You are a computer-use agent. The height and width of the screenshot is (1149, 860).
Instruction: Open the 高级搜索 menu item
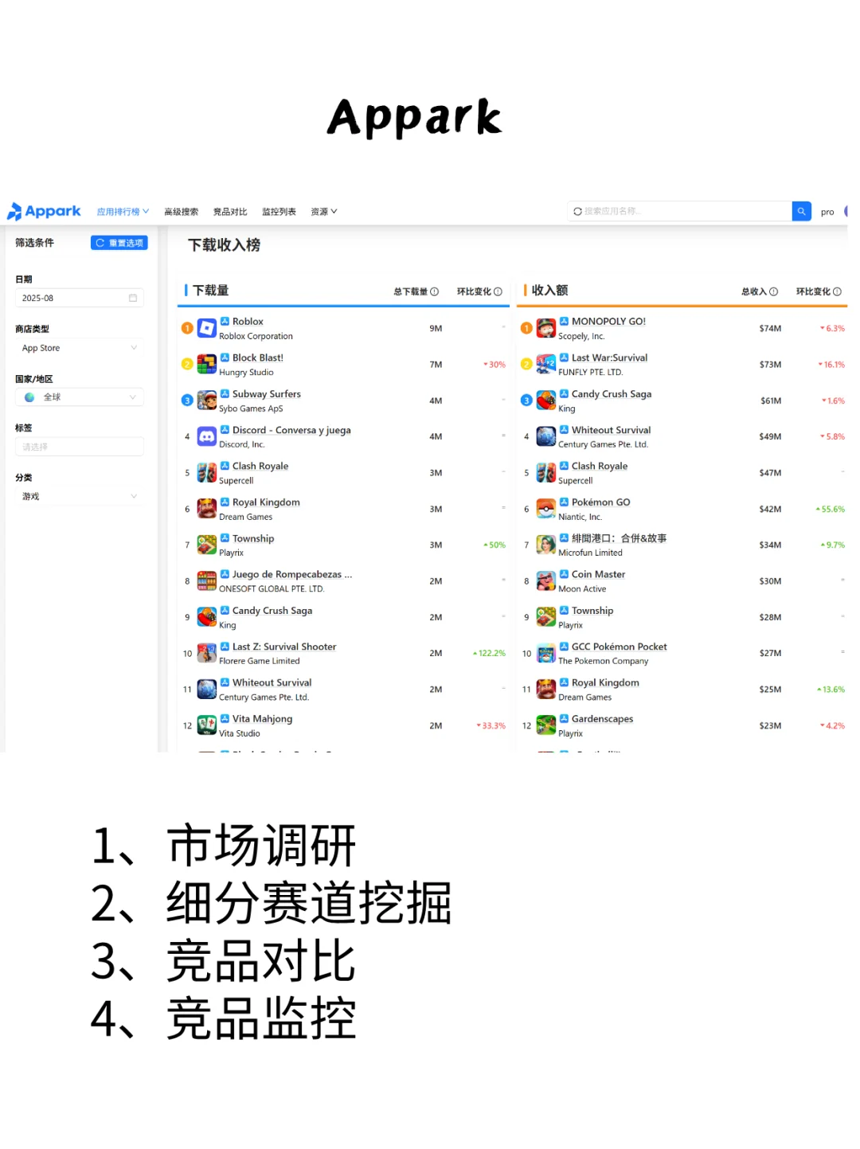(182, 212)
